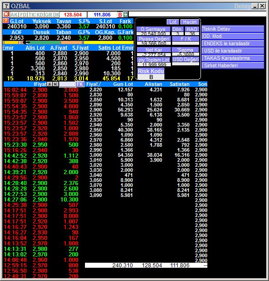Click the colored price range bar
This screenshot has width=269, height=281.
[x=68, y=42]
